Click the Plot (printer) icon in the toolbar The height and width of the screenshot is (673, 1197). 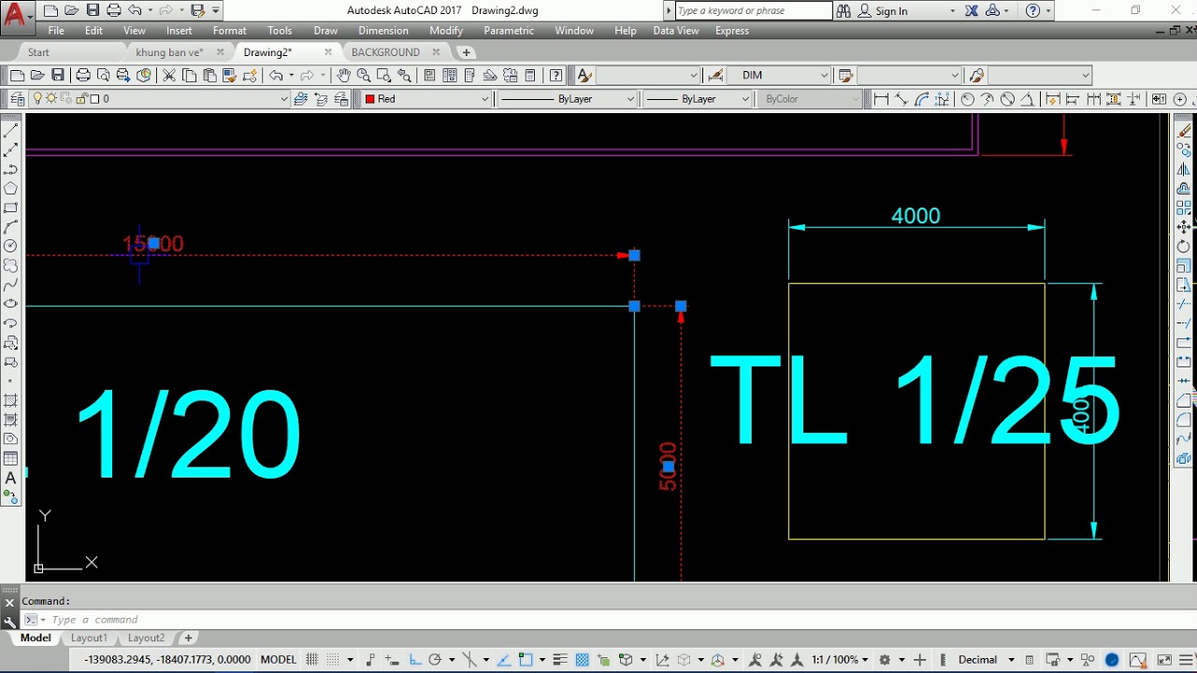click(83, 75)
